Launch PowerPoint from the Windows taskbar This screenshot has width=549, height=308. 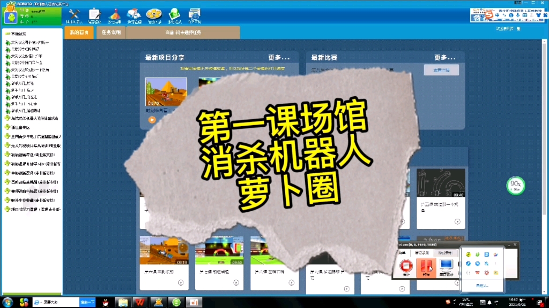click(x=193, y=303)
